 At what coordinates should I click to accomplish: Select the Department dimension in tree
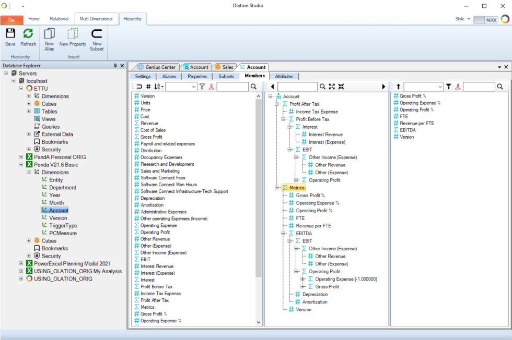tap(62, 188)
